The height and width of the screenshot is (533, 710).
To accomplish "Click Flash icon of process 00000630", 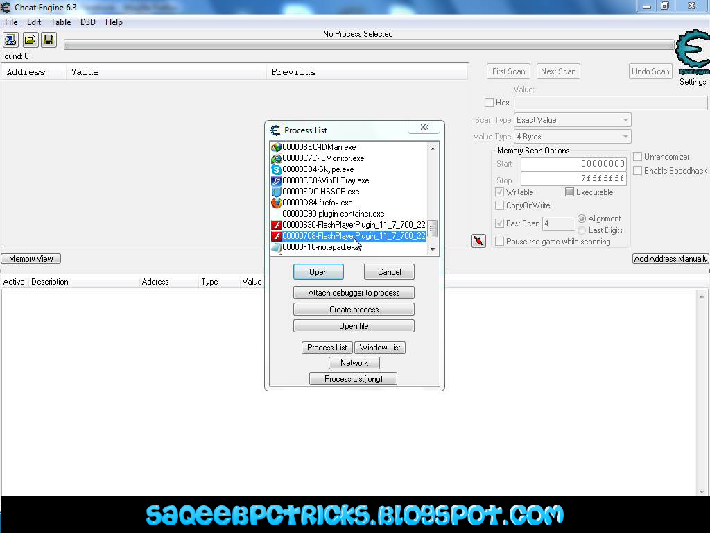I will [x=276, y=226].
